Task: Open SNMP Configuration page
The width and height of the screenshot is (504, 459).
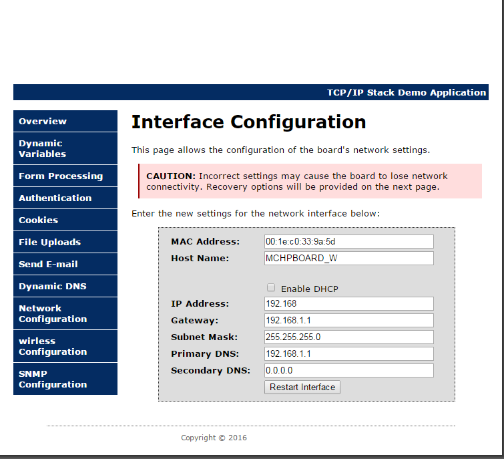Action: [65, 379]
